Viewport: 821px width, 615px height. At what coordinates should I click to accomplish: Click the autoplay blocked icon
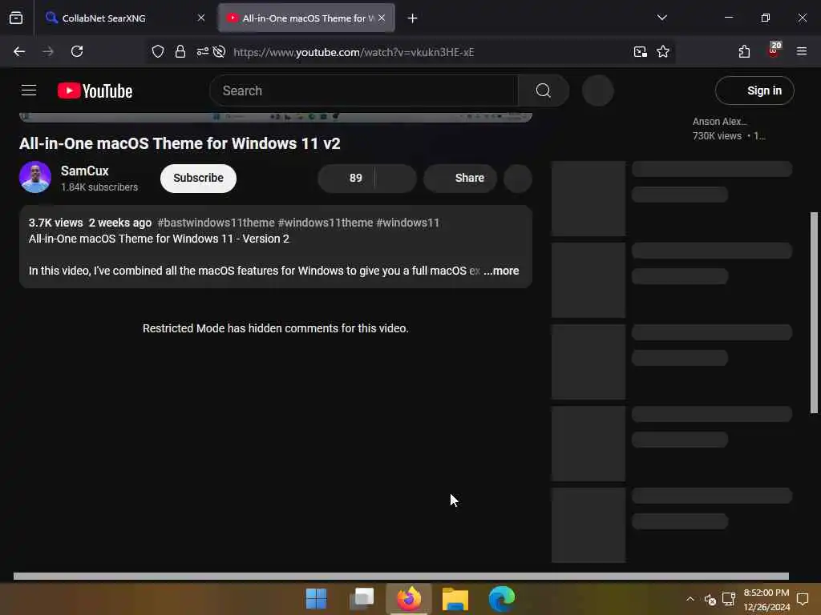point(220,51)
